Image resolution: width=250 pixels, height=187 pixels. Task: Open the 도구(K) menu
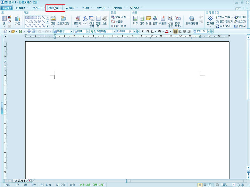pyautogui.click(x=134, y=8)
